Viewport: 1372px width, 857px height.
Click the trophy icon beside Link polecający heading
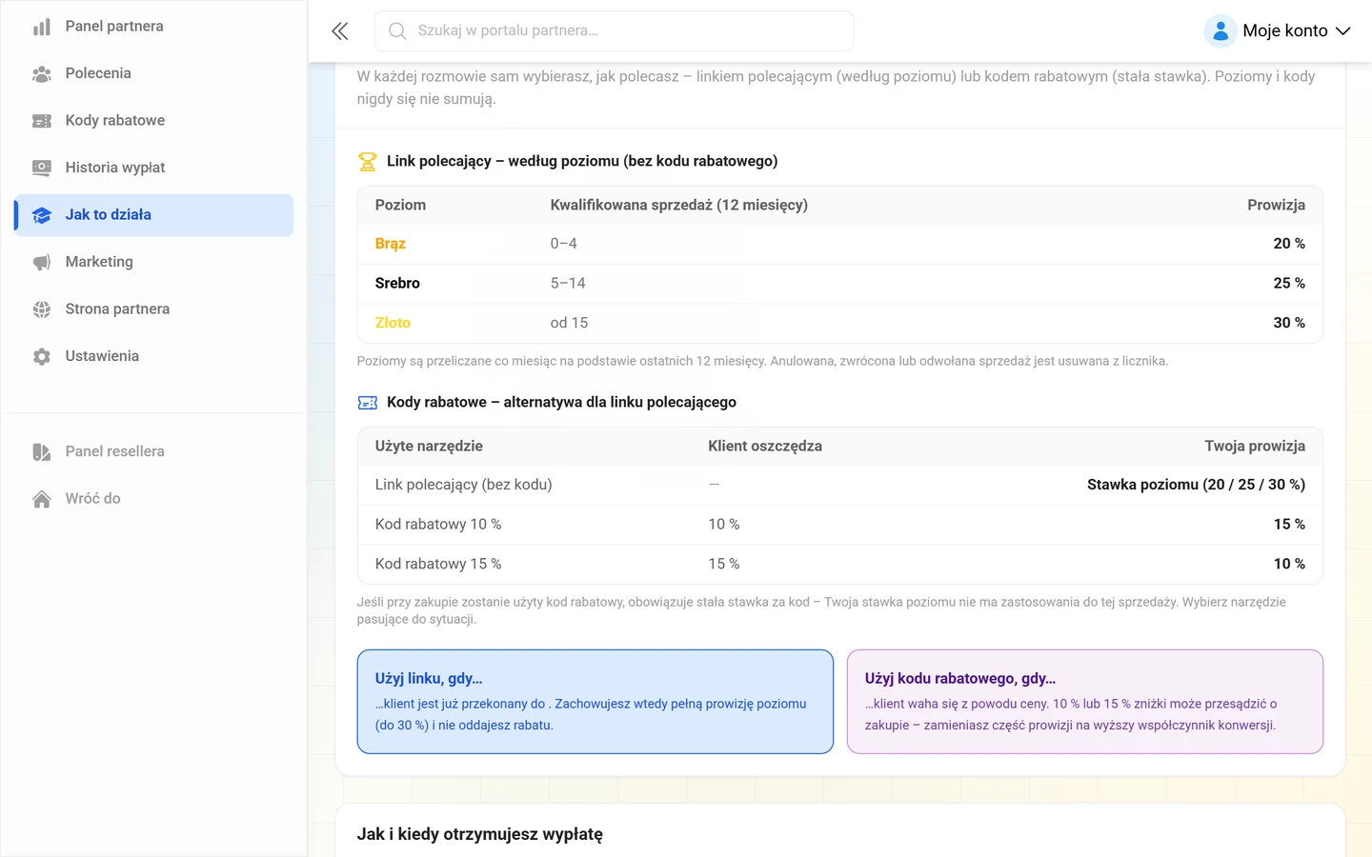367,162
